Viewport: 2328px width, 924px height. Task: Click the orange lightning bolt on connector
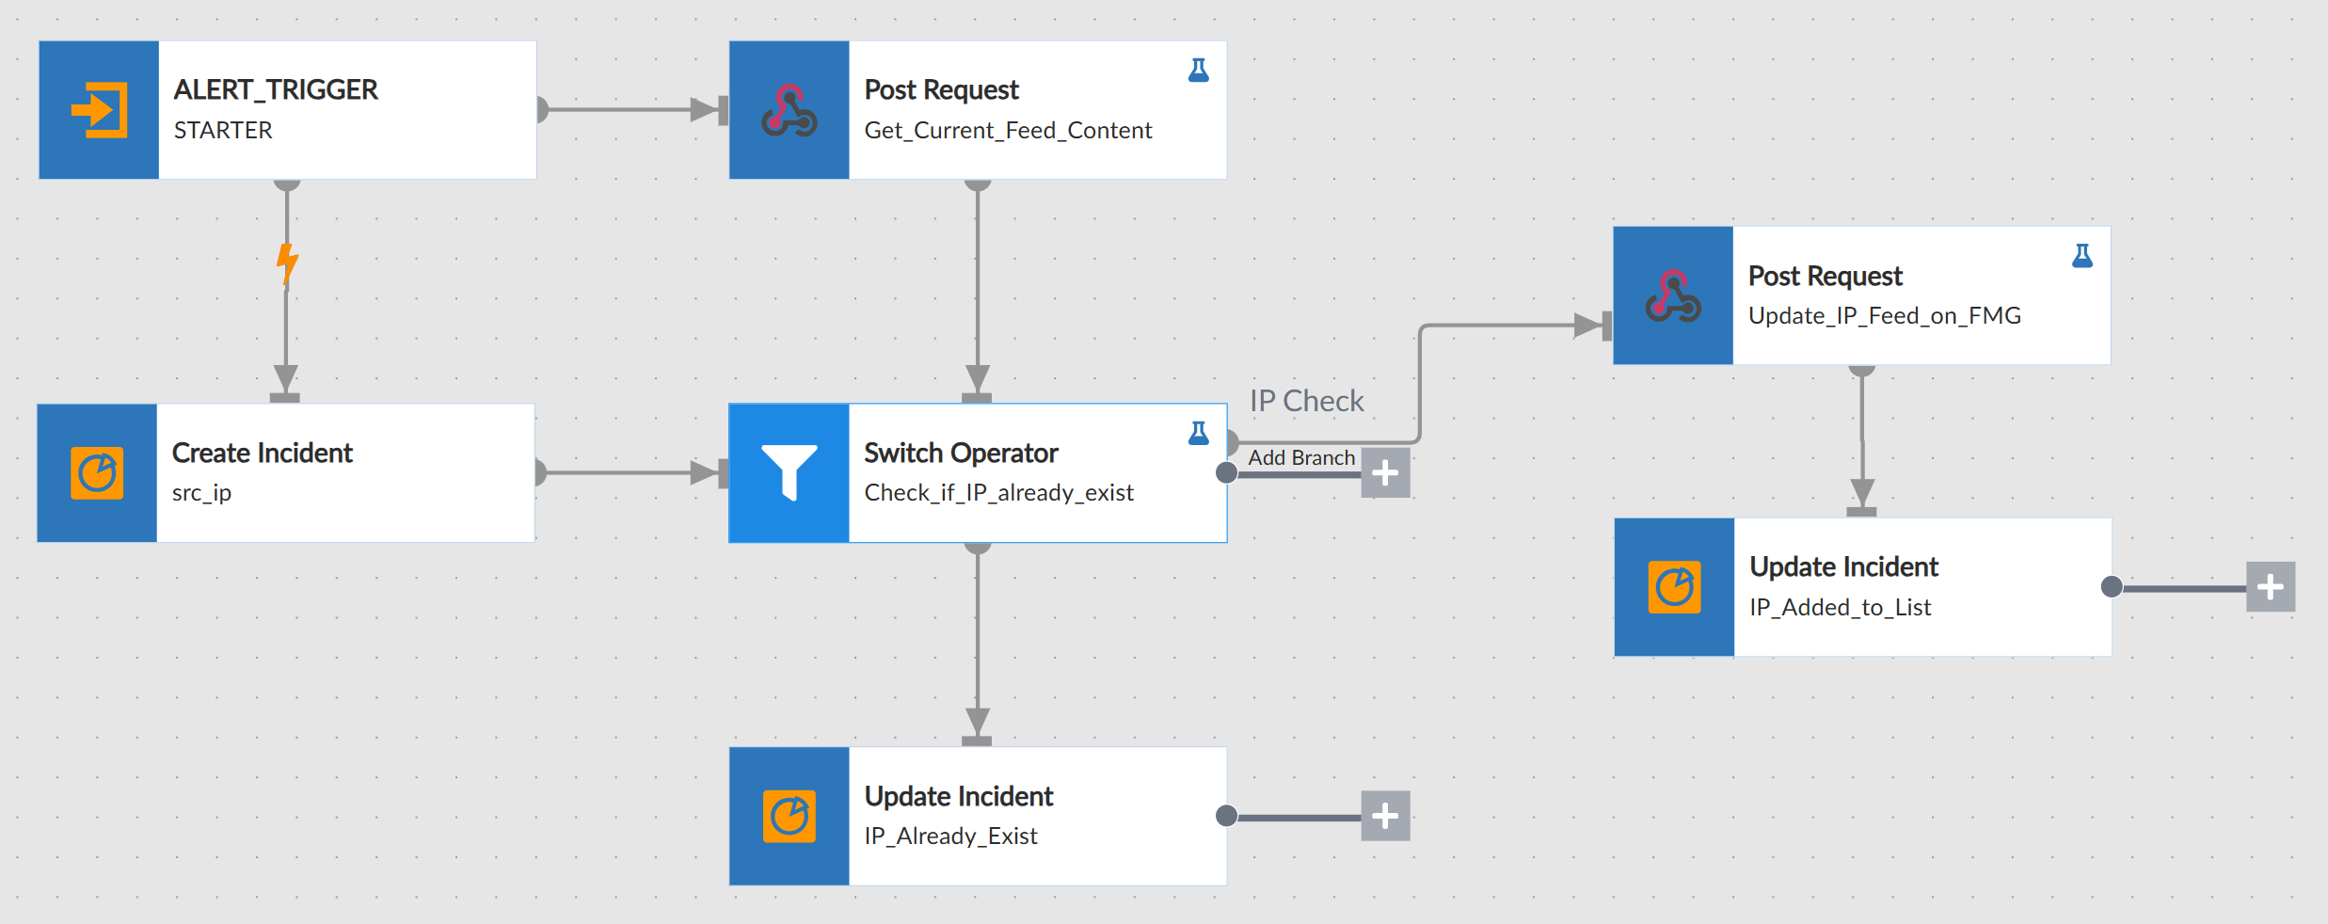(x=287, y=263)
